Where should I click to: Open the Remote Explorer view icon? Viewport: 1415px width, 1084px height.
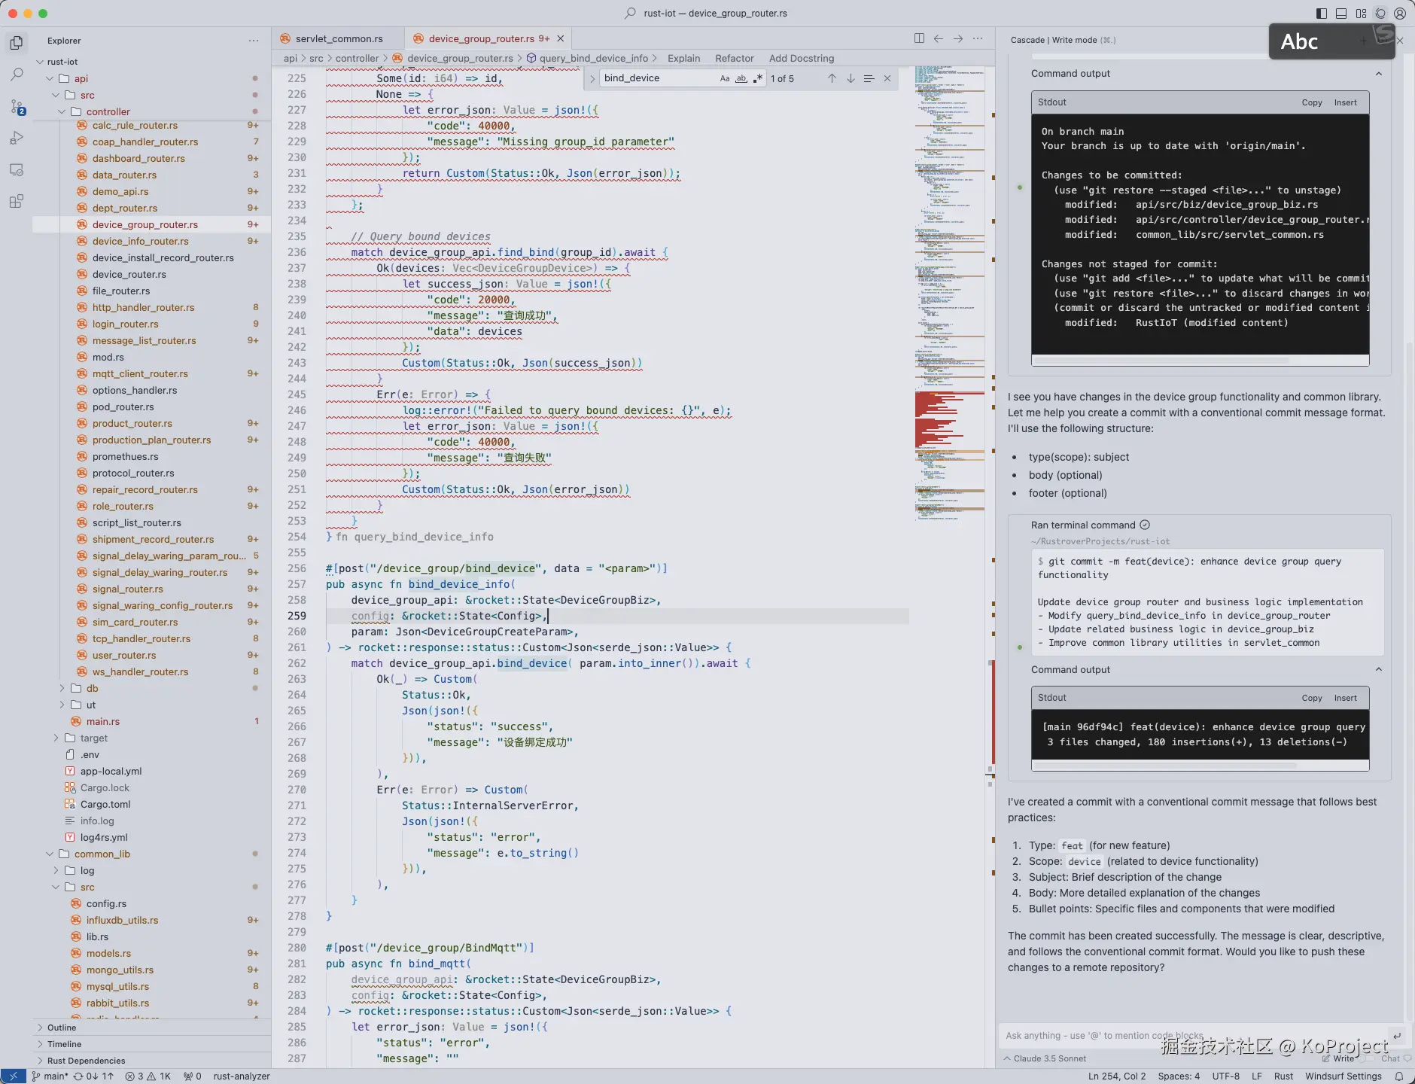tap(17, 170)
